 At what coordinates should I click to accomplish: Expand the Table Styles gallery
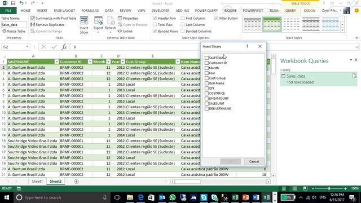[342, 30]
